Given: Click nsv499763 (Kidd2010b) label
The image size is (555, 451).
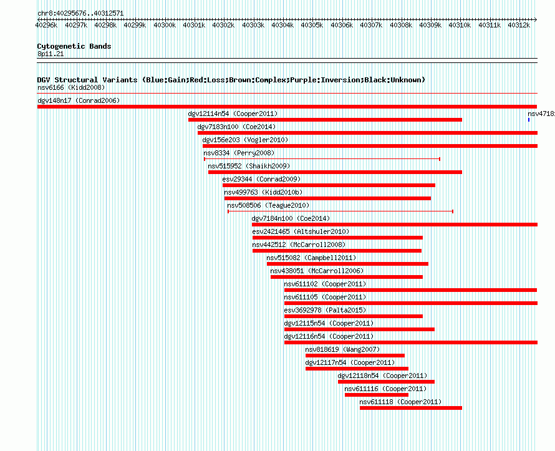Looking at the screenshot, I should (x=263, y=192).
